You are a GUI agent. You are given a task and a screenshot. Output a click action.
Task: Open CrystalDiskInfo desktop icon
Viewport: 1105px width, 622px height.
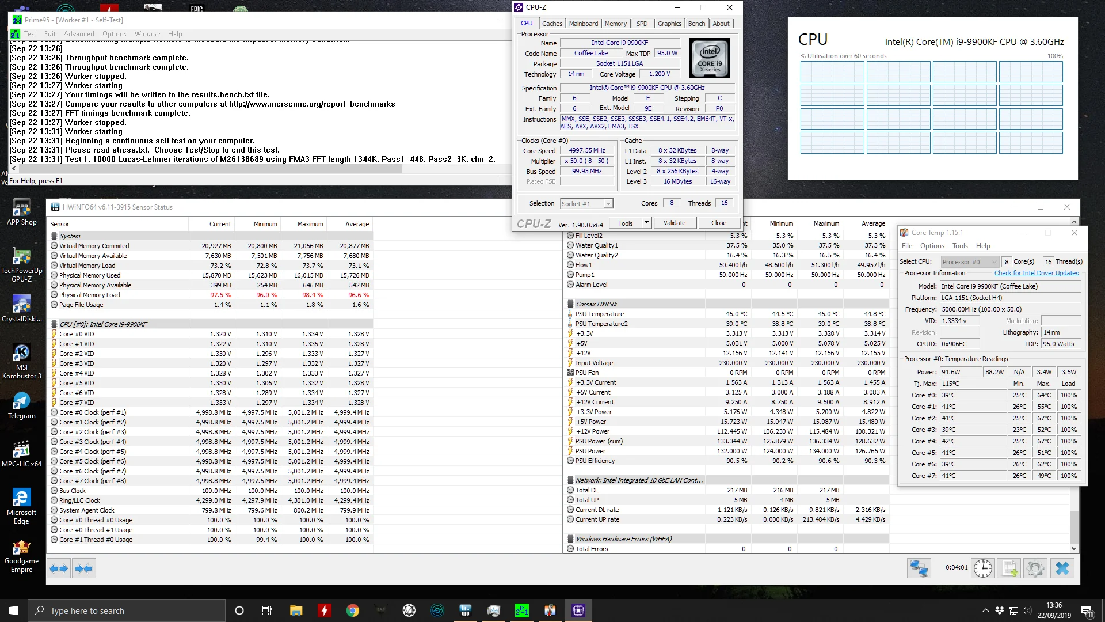coord(21,309)
